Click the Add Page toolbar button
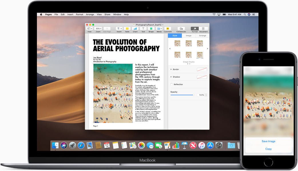The image size is (298, 171). click(107, 29)
